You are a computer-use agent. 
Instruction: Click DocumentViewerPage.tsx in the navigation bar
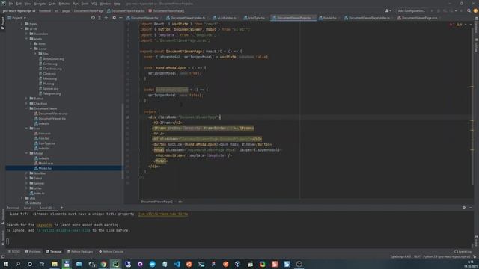126,11
